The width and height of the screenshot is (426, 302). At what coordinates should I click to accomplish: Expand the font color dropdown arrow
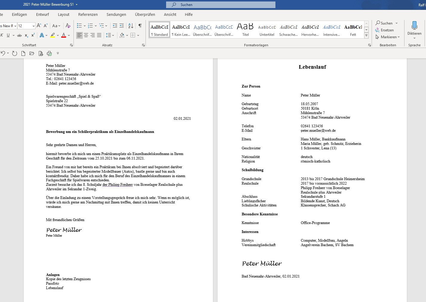tap(69, 35)
